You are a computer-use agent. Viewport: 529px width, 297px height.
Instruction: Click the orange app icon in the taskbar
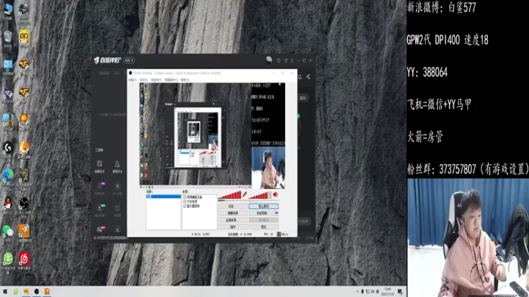[47, 291]
